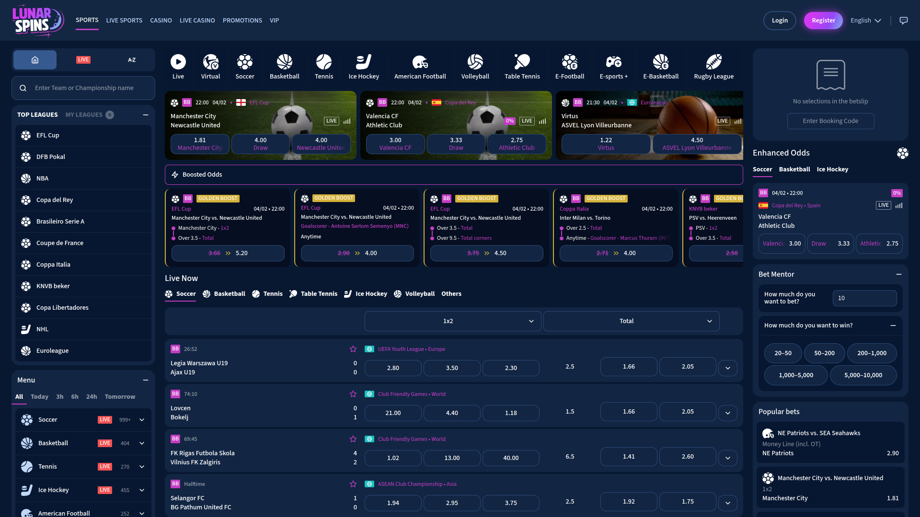Open the Today filter in Menu
The height and width of the screenshot is (517, 920).
point(39,396)
